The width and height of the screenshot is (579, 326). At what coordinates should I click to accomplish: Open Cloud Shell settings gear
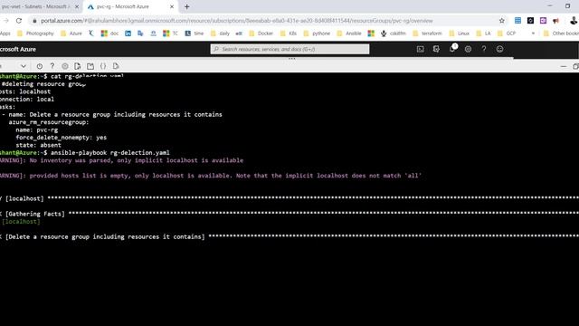point(65,66)
